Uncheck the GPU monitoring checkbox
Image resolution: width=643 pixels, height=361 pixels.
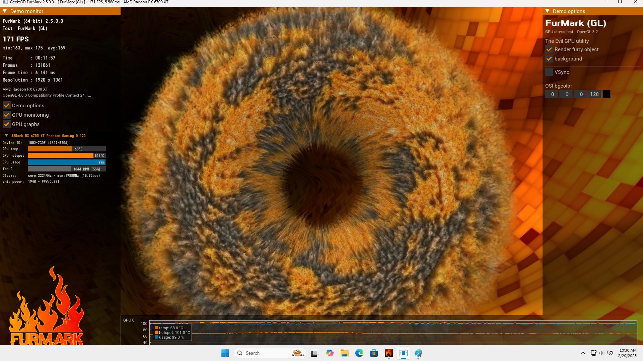pyautogui.click(x=7, y=115)
